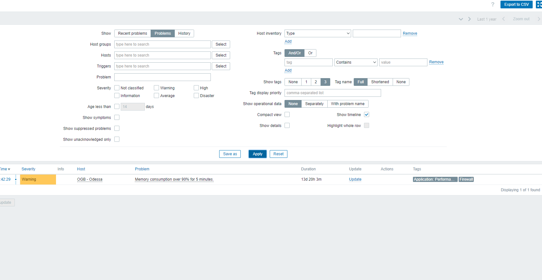542x280 pixels.
Task: Click the Age less than days field
Action: tap(133, 107)
